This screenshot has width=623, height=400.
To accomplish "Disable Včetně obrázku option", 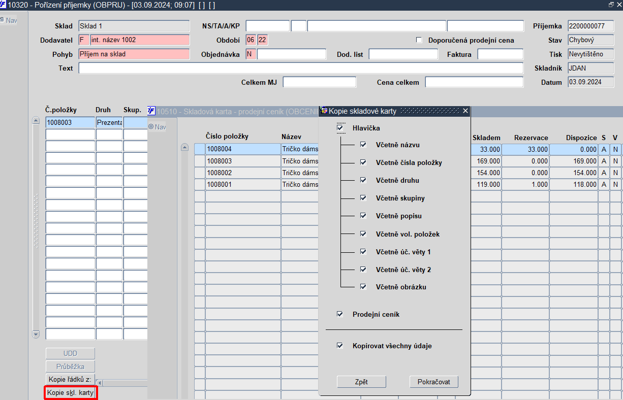I will click(x=363, y=287).
